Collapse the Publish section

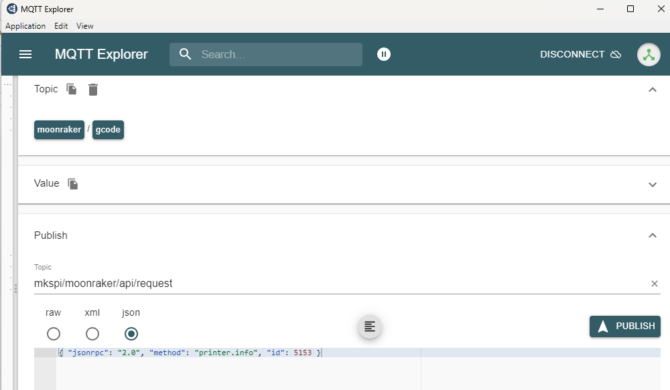[653, 235]
